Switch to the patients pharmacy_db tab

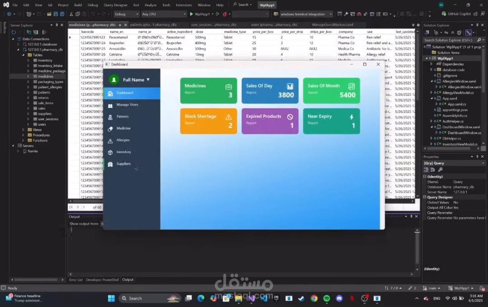pos(153,25)
